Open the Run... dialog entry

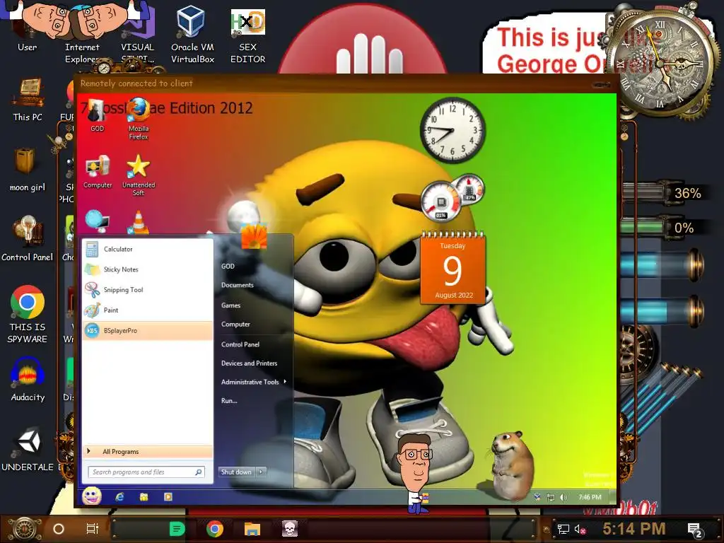pos(229,401)
